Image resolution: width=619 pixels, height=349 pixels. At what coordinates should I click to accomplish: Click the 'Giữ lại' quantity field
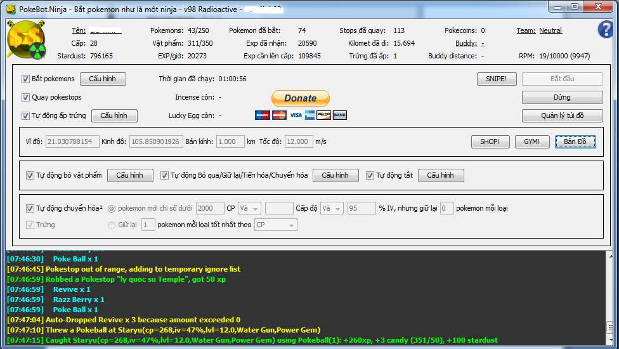(x=148, y=225)
